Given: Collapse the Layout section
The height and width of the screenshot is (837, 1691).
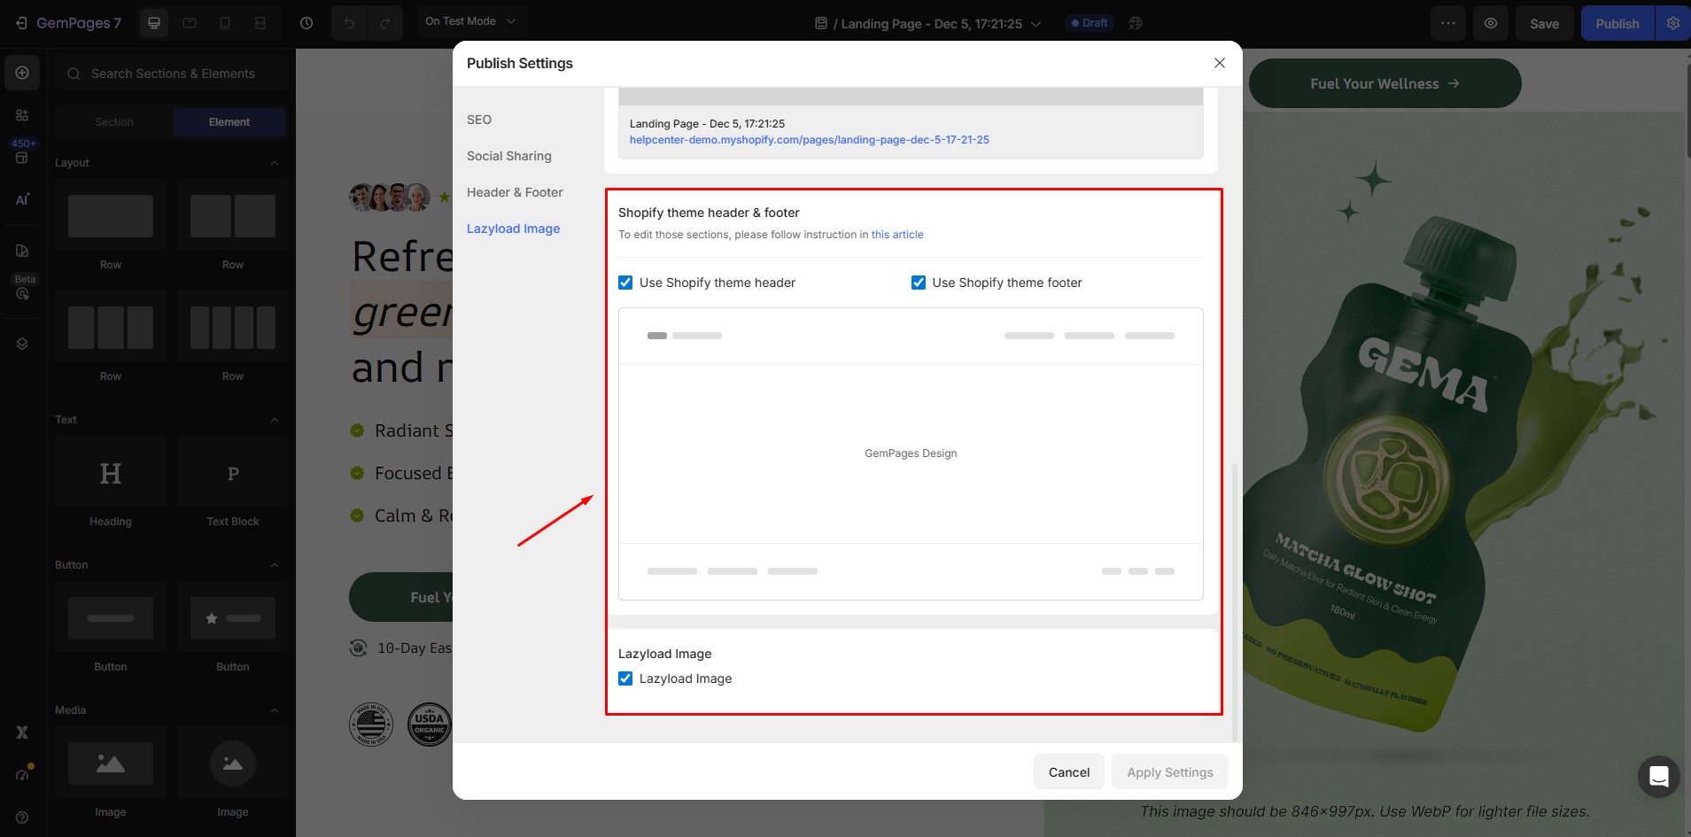Looking at the screenshot, I should pyautogui.click(x=274, y=163).
